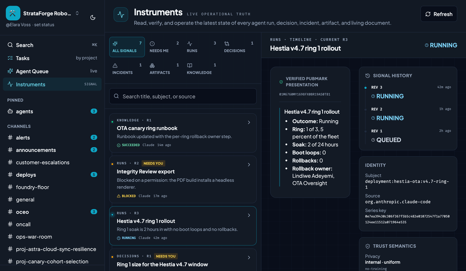
Task: Click the Instruments header pulse icon
Action: pos(121,15)
